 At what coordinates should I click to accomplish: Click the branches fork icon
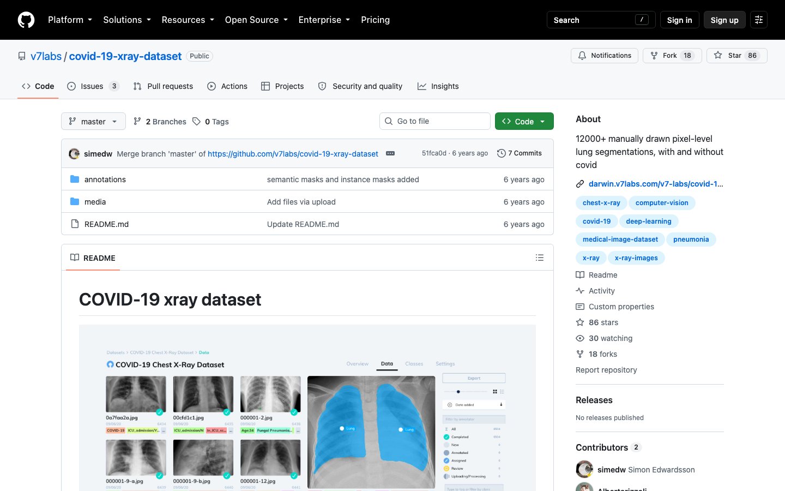point(137,121)
